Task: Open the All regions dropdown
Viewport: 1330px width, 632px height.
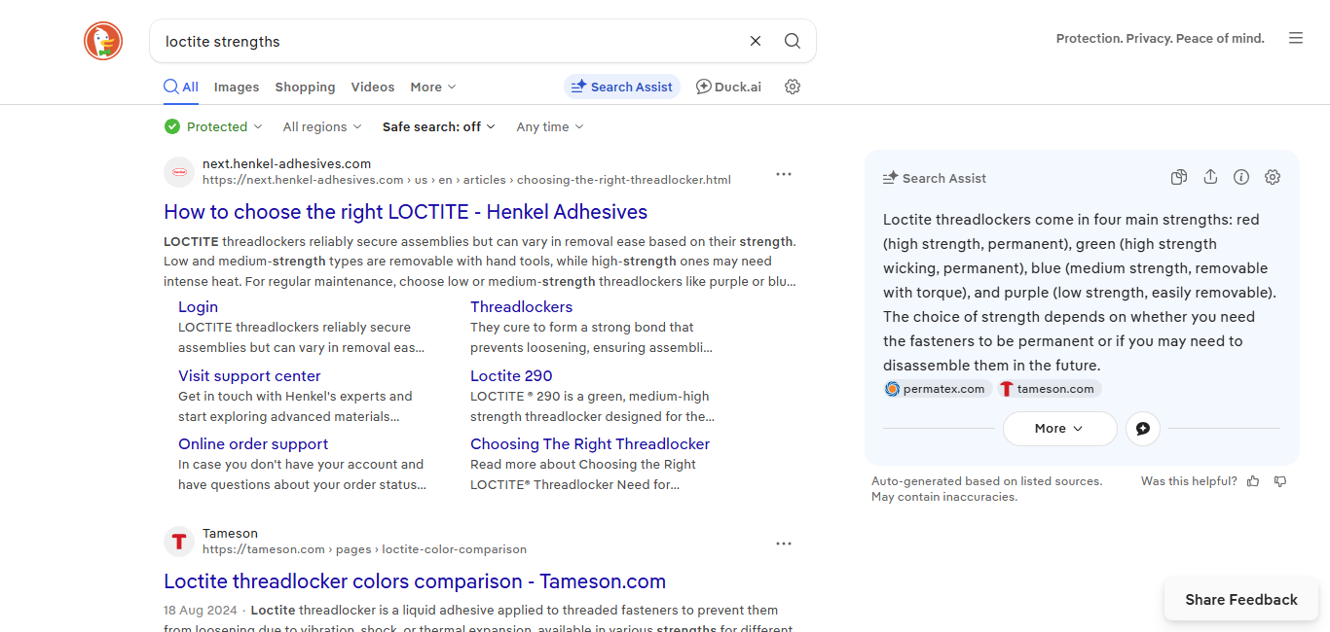Action: point(322,126)
